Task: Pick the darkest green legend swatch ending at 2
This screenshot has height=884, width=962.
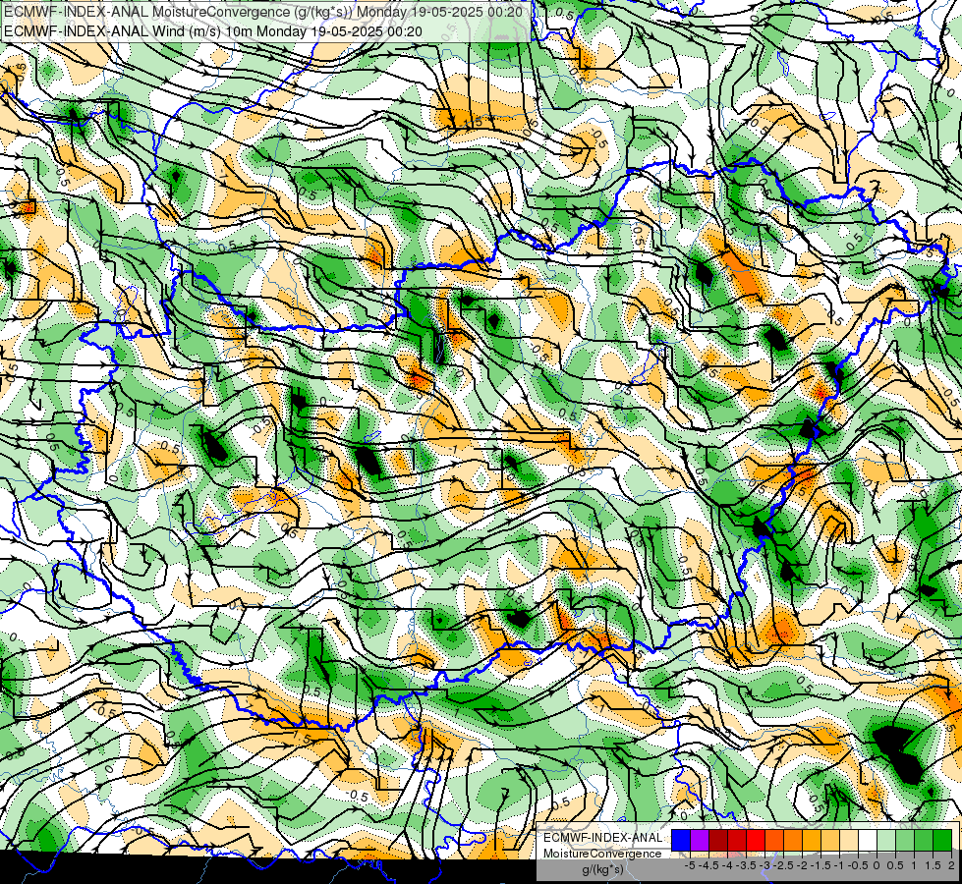Action: click(942, 840)
